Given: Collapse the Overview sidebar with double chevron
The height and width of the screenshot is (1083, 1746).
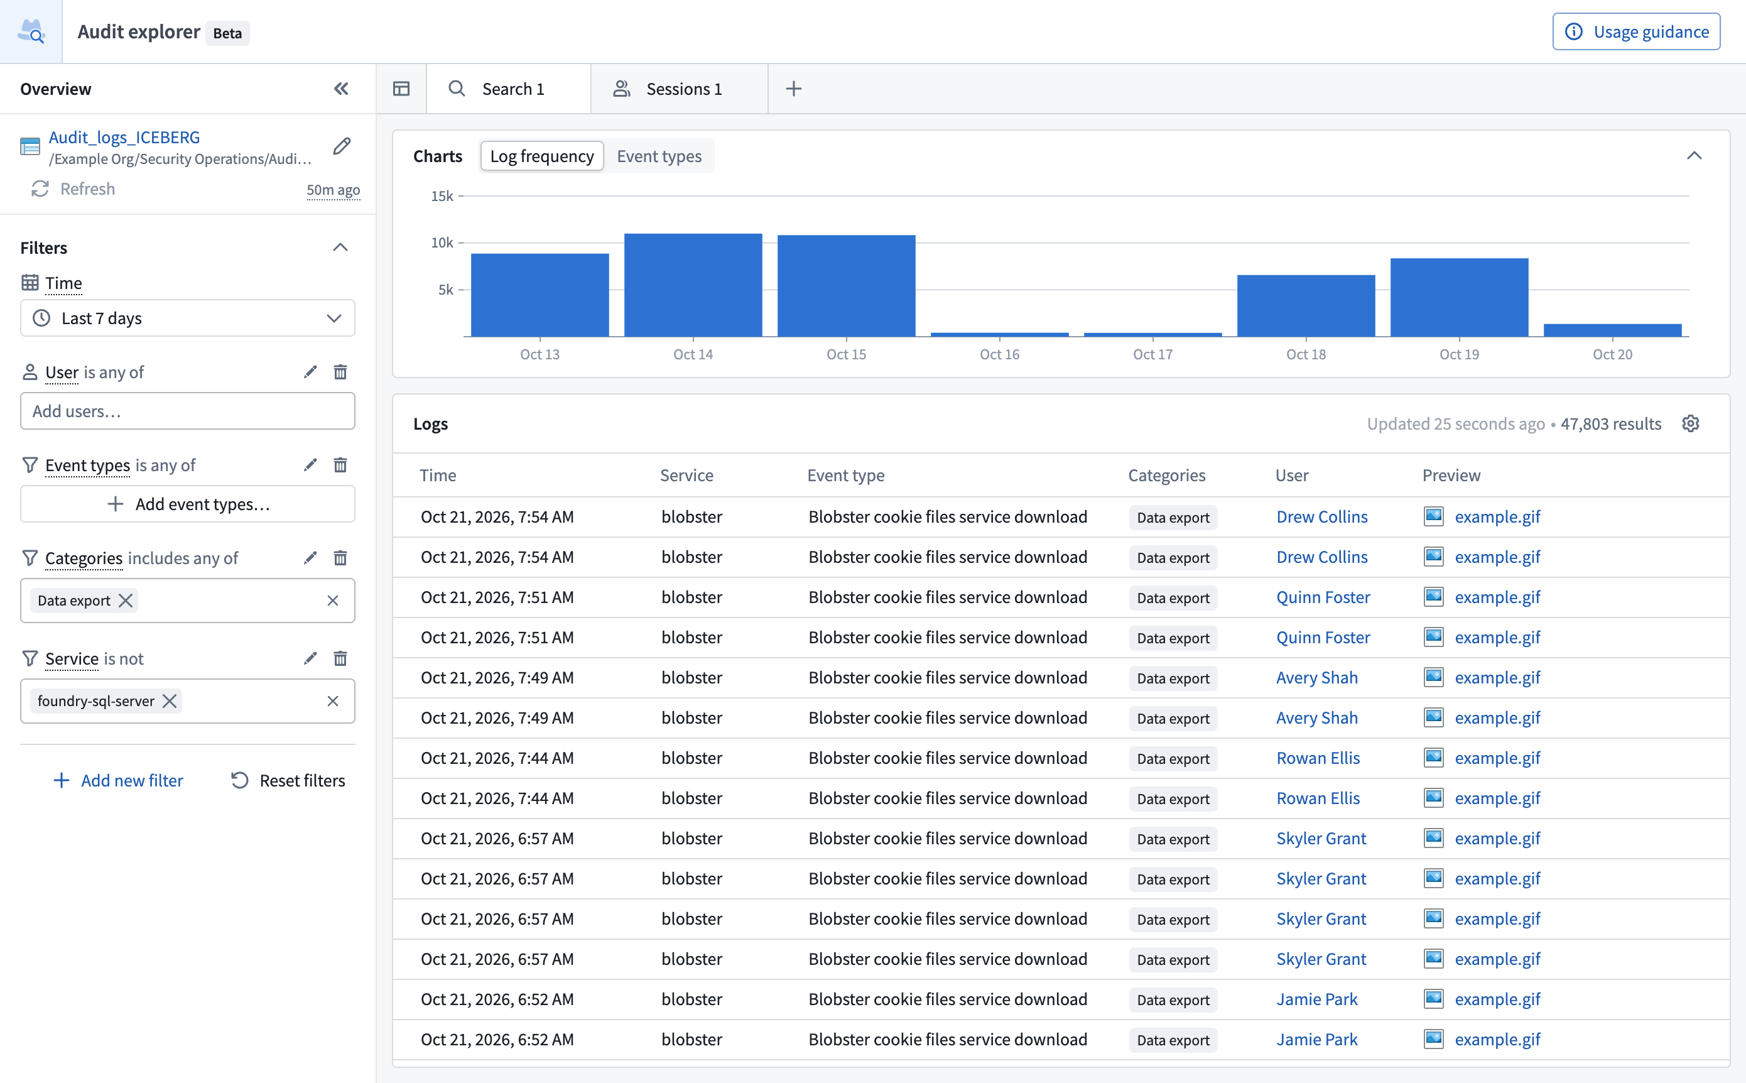Looking at the screenshot, I should point(341,89).
